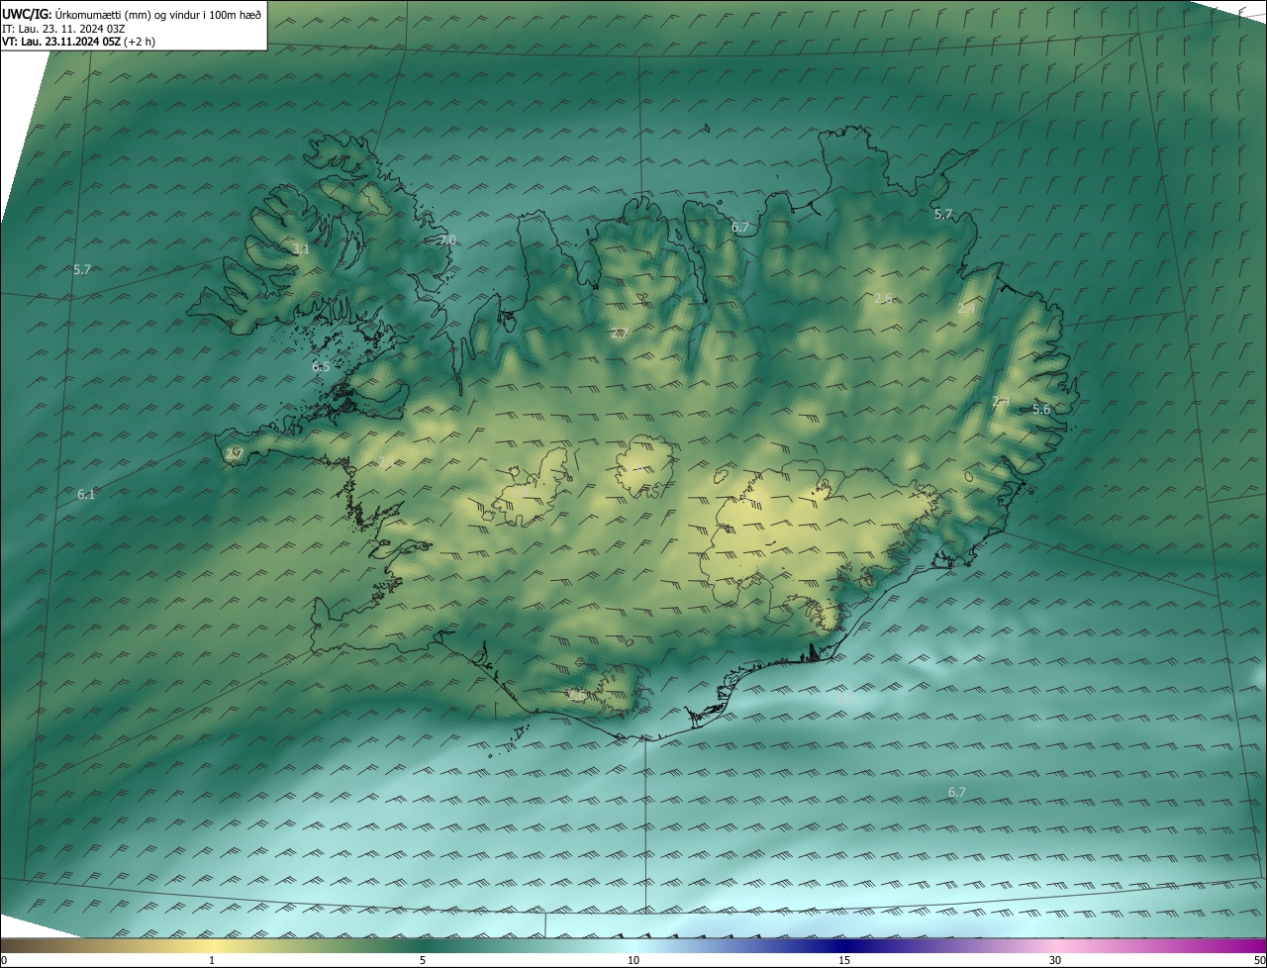Click the 5.7 label near the left map edge
1267x968 pixels.
[82, 269]
